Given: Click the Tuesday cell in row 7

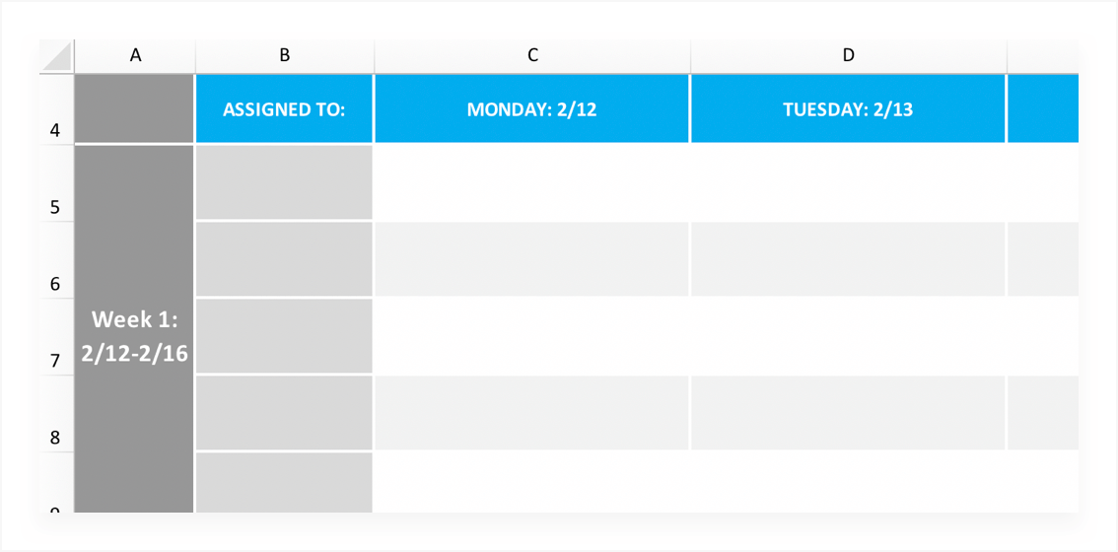Looking at the screenshot, I should tap(848, 336).
